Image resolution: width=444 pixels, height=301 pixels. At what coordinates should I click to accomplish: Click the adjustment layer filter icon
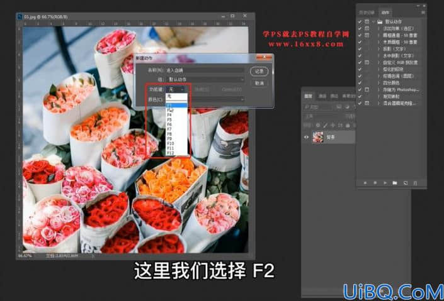[x=347, y=107]
